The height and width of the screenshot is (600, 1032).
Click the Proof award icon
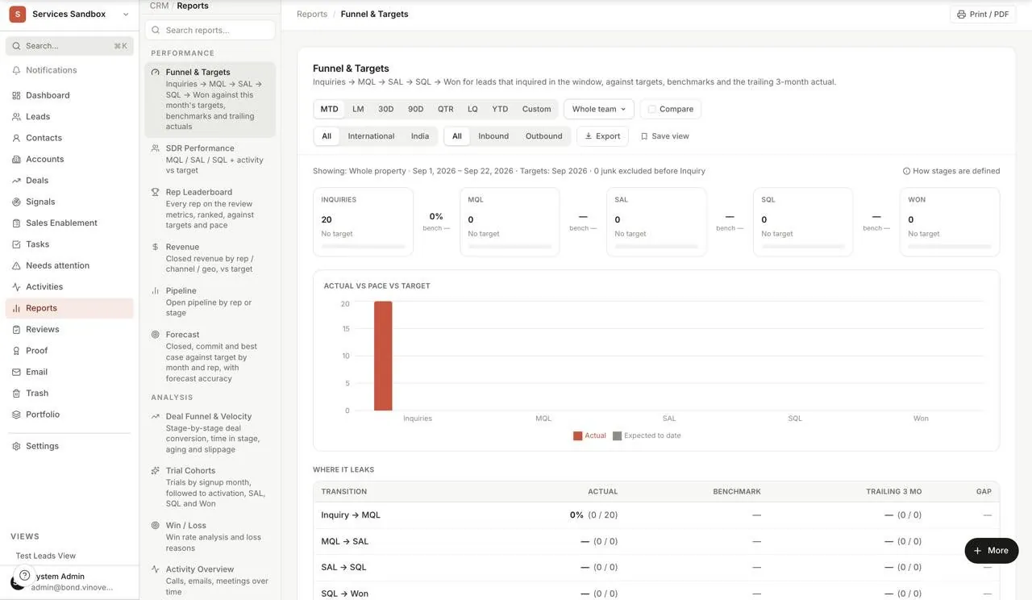pos(16,351)
